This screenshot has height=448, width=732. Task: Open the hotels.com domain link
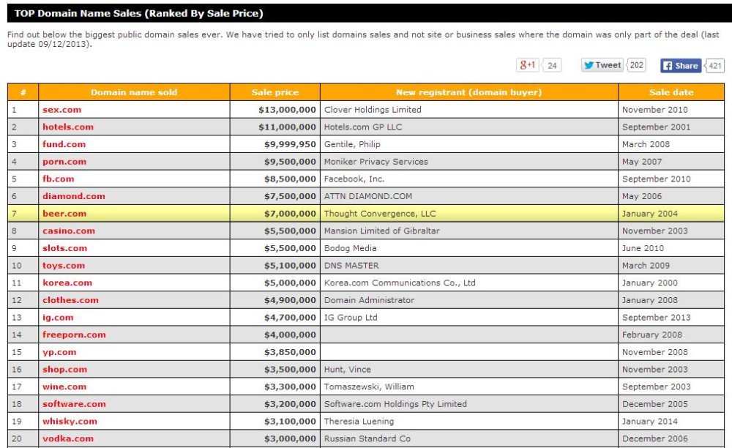pos(67,127)
